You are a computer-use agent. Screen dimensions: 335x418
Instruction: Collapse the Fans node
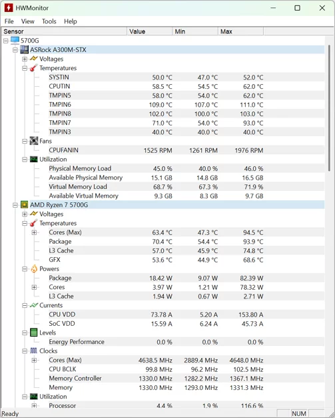pos(25,141)
